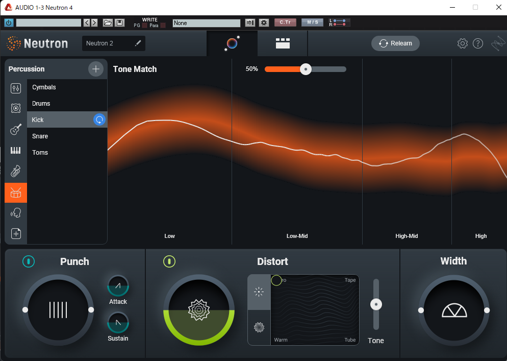Image resolution: width=507 pixels, height=361 pixels.
Task: Select the keyboard piano category icon
Action: coord(15,150)
